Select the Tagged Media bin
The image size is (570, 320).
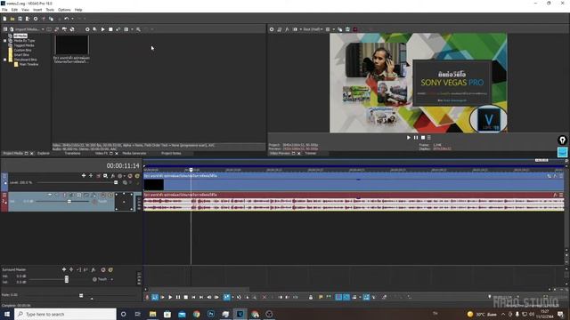[x=24, y=45]
